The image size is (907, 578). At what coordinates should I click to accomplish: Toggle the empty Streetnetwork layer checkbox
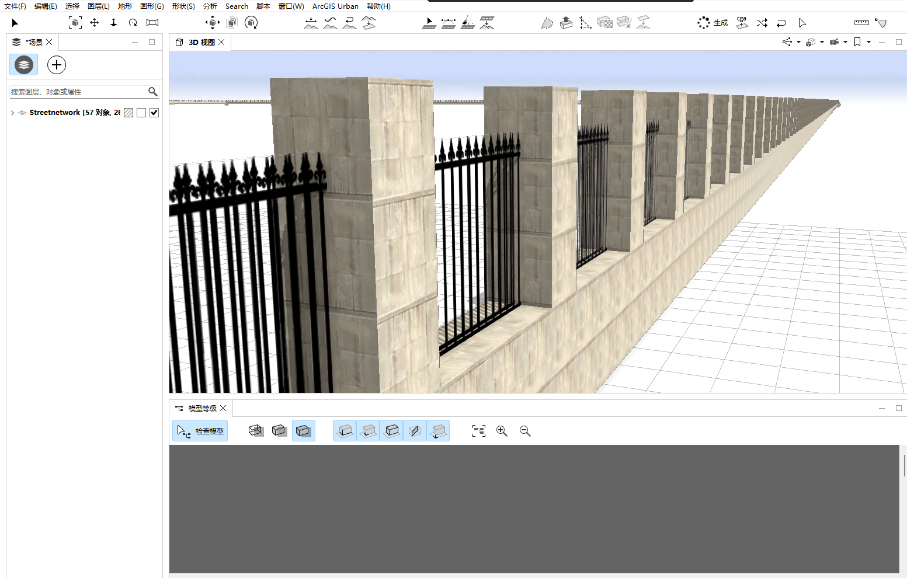coord(141,113)
